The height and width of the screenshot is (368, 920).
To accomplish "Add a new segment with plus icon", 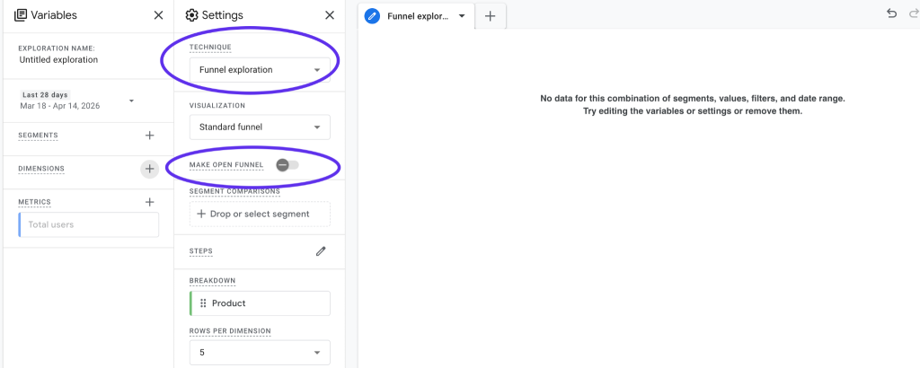I will tap(150, 136).
